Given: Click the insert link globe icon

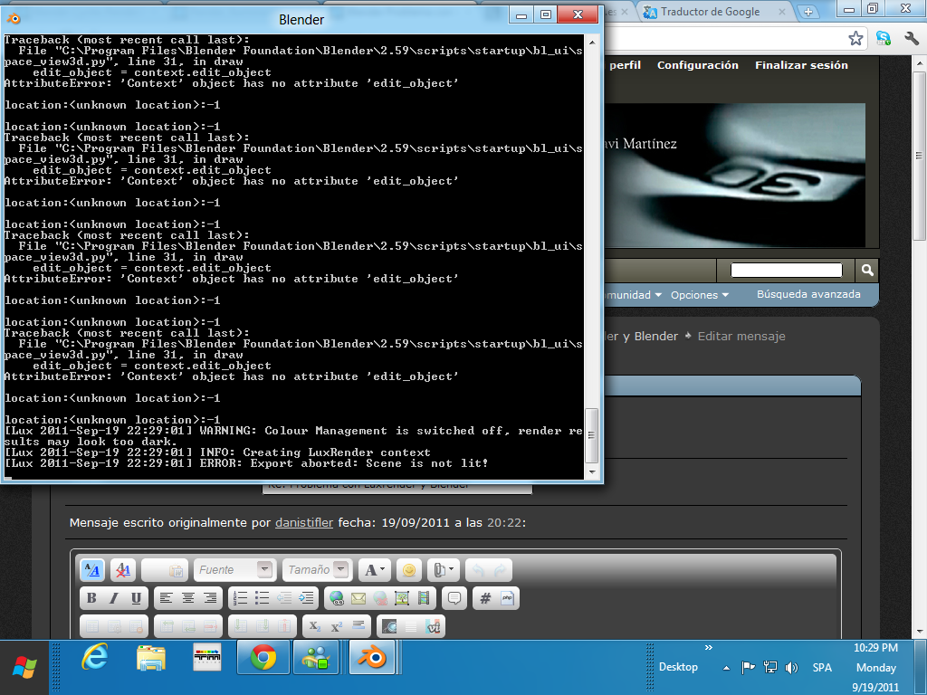Looking at the screenshot, I should point(337,598).
